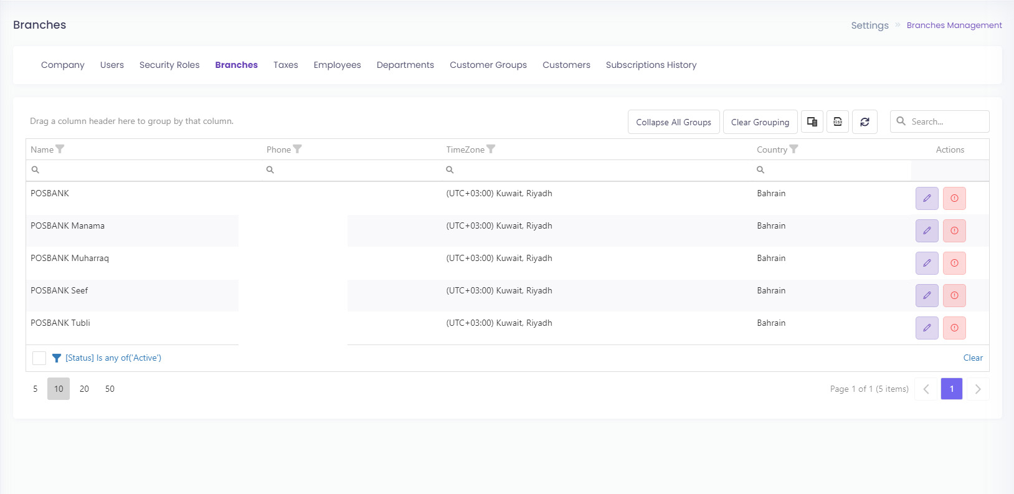Go to the next page arrow
1014x494 pixels.
(978, 389)
